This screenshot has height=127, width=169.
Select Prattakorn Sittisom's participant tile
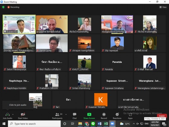coord(52,81)
